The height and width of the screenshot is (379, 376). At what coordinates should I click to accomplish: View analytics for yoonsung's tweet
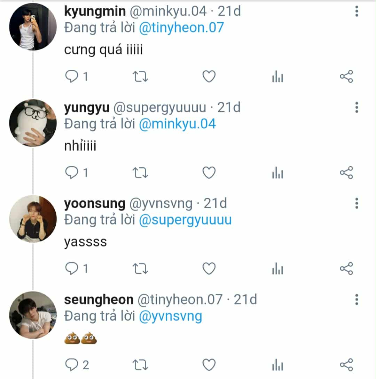point(277,269)
